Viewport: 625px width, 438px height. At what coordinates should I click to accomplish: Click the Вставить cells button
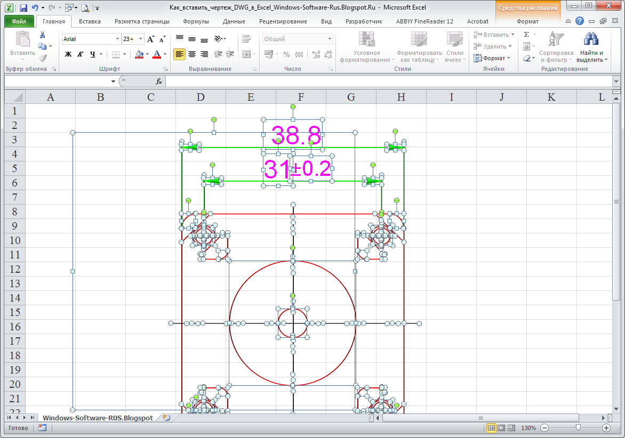[493, 35]
